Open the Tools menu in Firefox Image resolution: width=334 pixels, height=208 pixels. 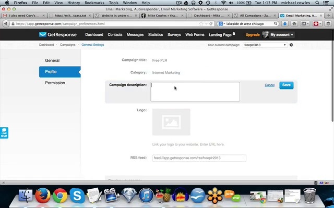click(114, 3)
